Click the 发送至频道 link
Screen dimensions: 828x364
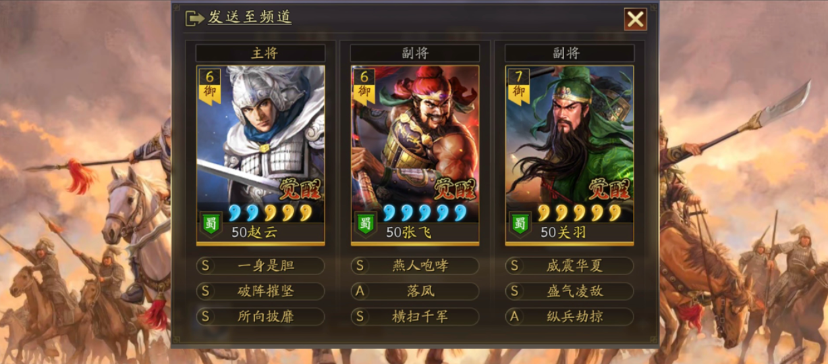250,18
